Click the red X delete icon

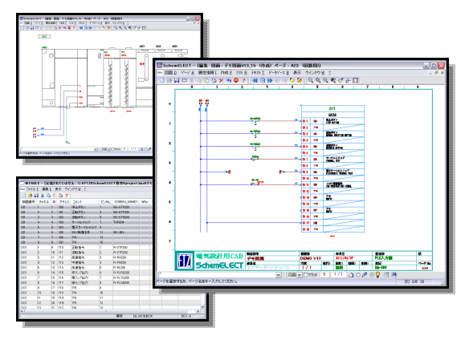coord(221,80)
